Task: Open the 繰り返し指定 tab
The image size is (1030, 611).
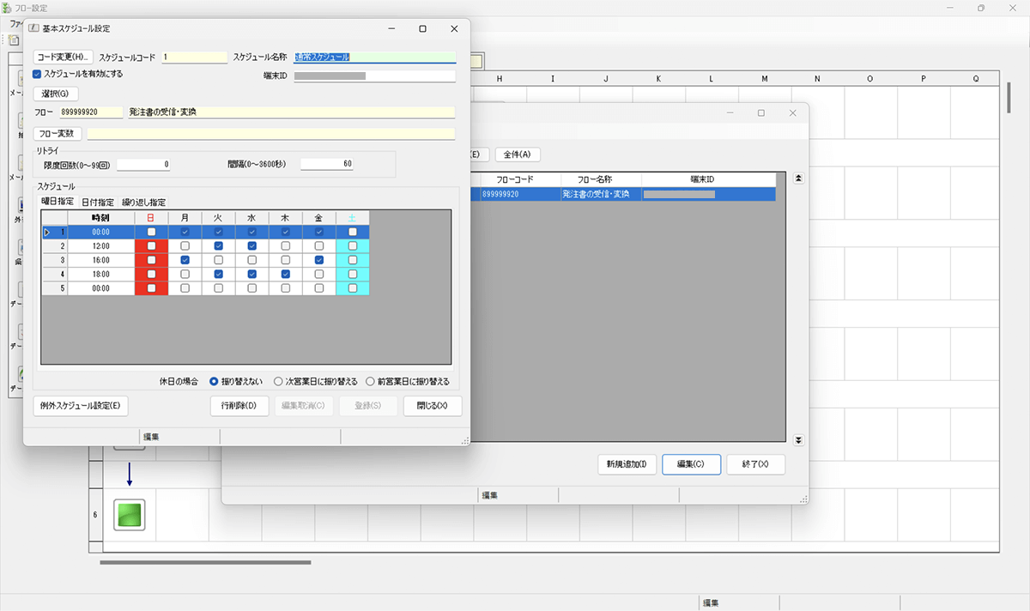Action: (143, 203)
